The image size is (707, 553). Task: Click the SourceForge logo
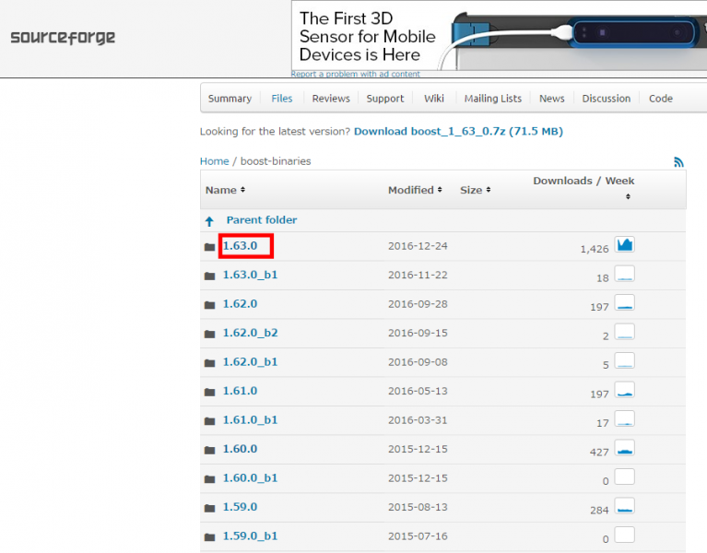tap(63, 39)
